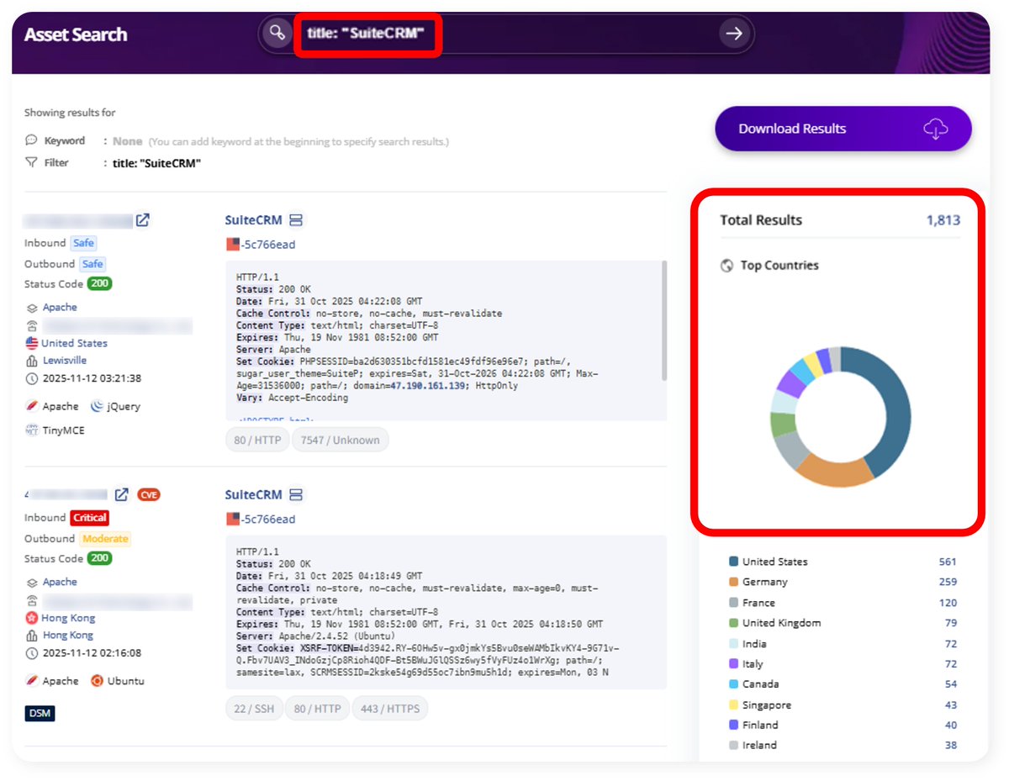
Task: Click the Inbound Safe badge
Action: point(83,243)
